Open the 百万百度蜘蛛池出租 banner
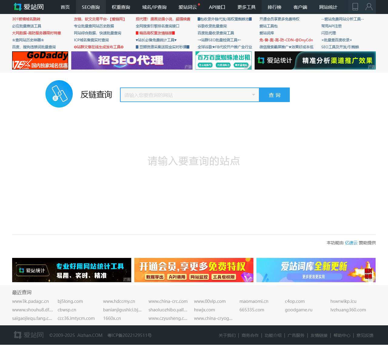Image resolution: width=388 pixels, height=363 pixels. point(223,60)
